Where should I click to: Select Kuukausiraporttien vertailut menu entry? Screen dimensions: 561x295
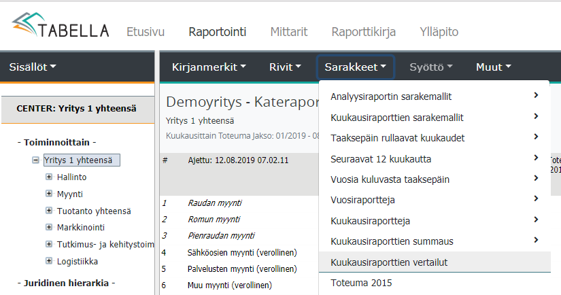389,262
